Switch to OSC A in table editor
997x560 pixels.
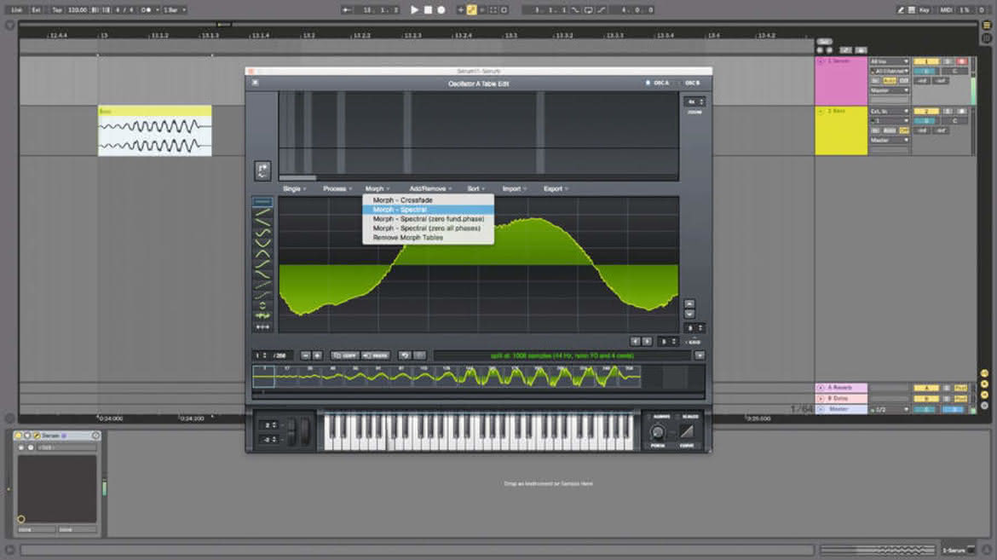point(658,83)
